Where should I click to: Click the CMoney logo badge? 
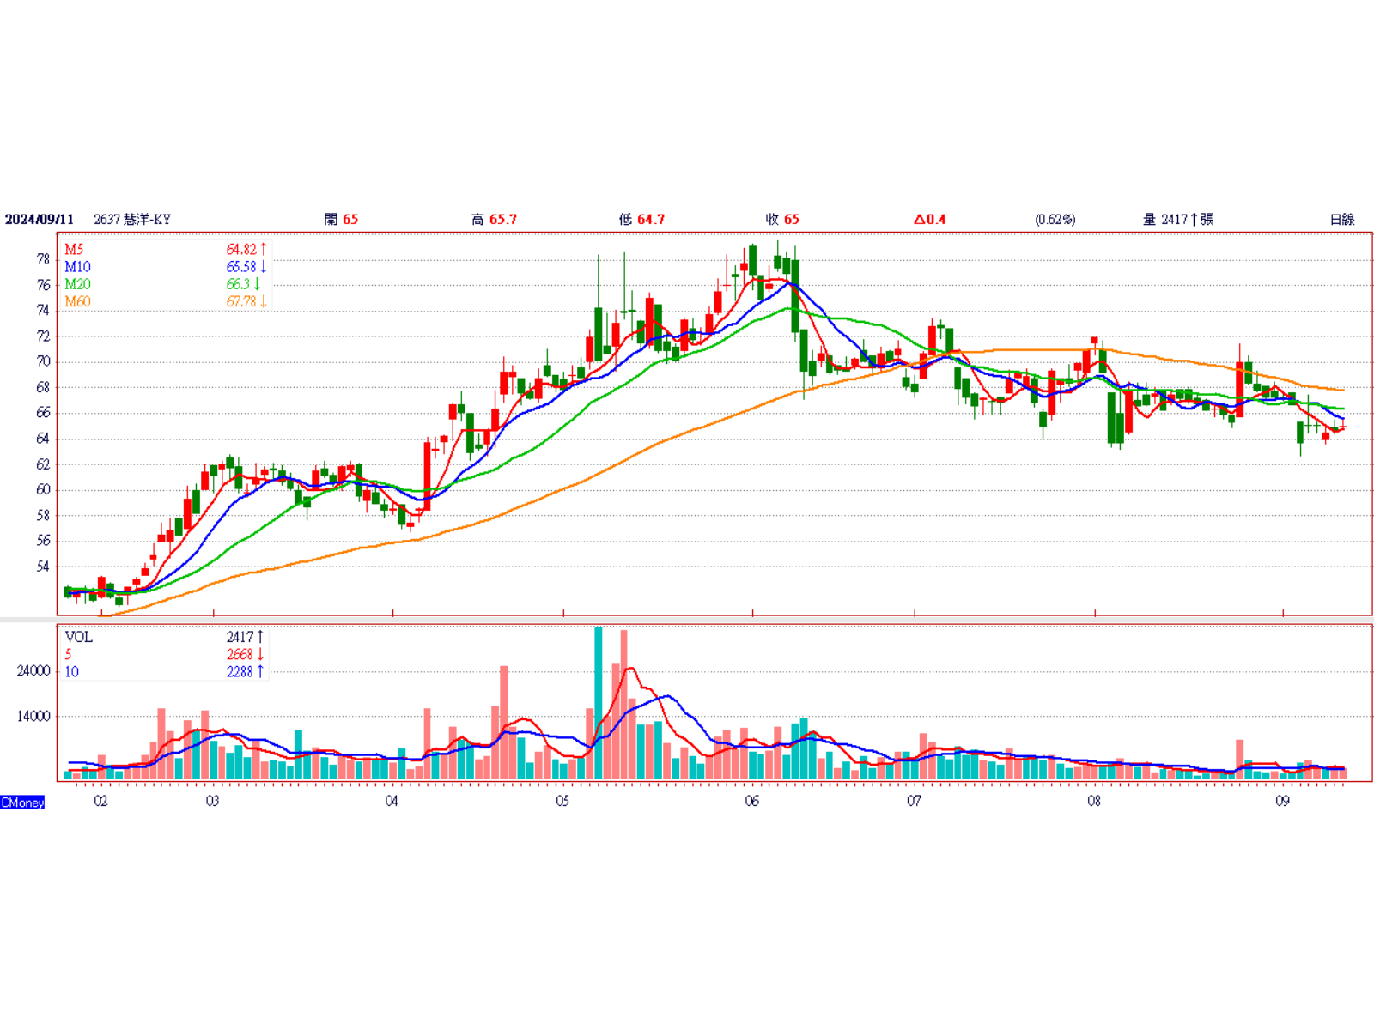tap(22, 803)
